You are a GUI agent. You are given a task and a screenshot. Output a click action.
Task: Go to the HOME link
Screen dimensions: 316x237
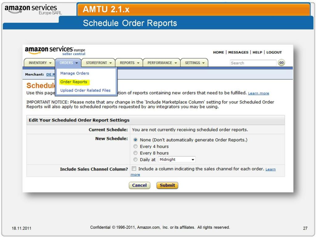218,52
